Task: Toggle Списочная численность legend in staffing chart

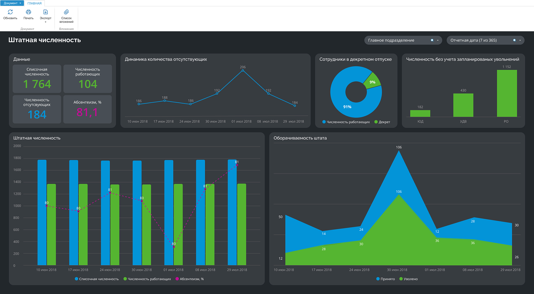Action: click(97, 279)
